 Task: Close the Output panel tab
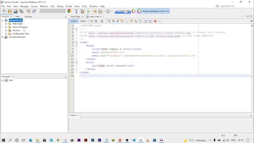(x=78, y=115)
